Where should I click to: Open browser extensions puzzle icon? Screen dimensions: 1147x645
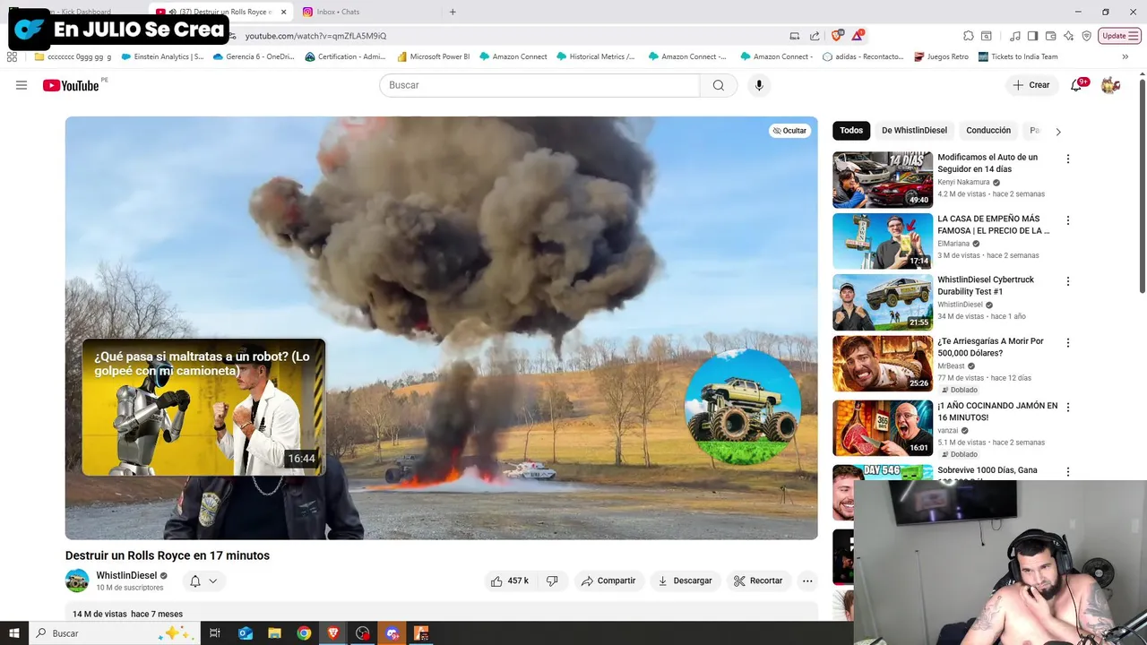pyautogui.click(x=969, y=36)
